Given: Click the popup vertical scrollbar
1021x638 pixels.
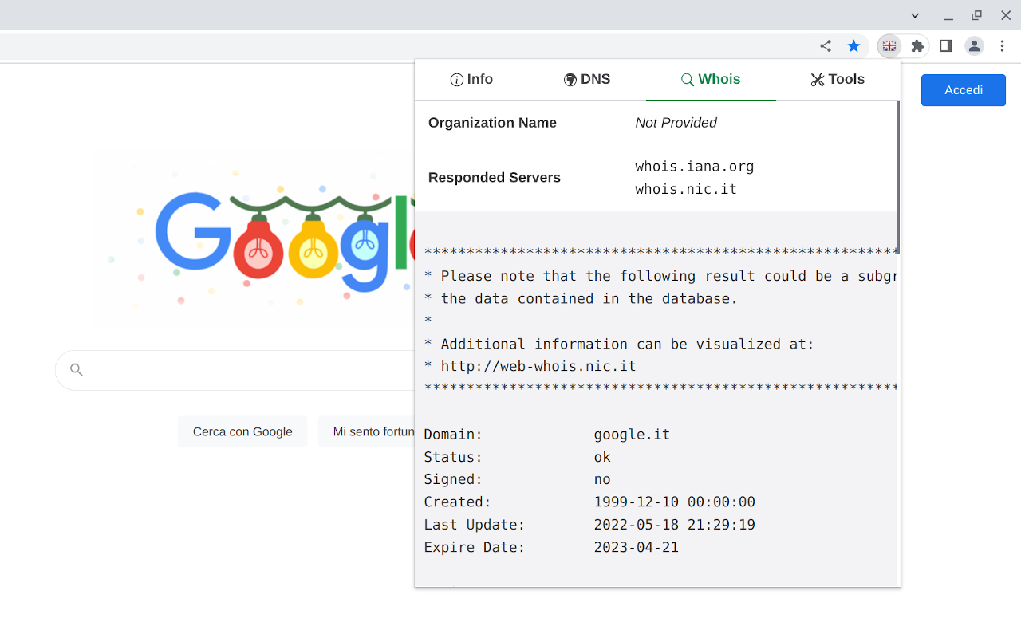Looking at the screenshot, I should (898, 177).
